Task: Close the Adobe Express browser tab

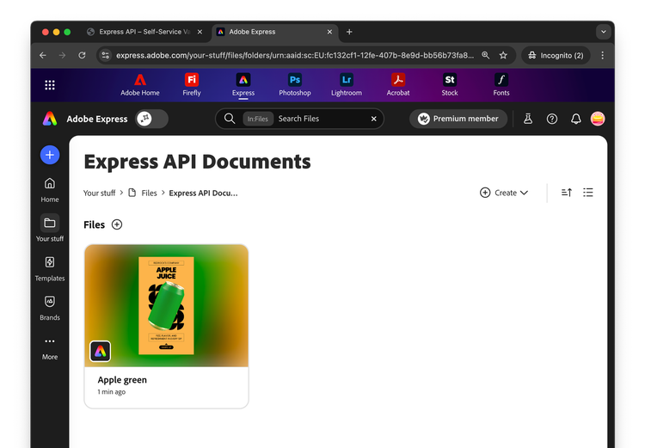Action: click(329, 32)
